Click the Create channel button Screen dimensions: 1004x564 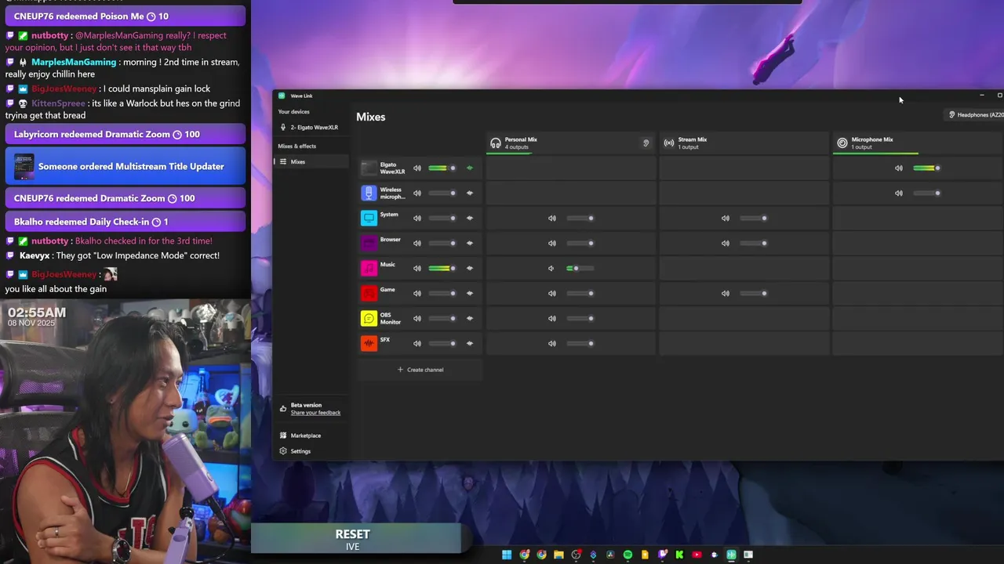(420, 370)
